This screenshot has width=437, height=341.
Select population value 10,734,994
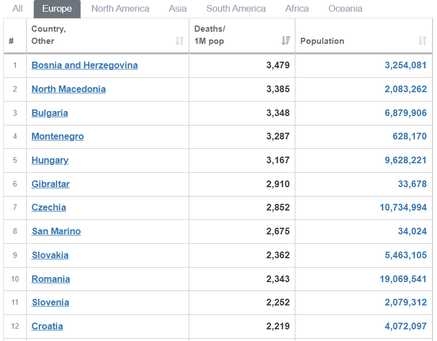tap(403, 208)
